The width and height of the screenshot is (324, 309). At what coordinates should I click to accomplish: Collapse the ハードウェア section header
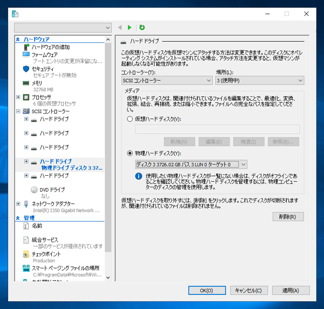(x=18, y=39)
